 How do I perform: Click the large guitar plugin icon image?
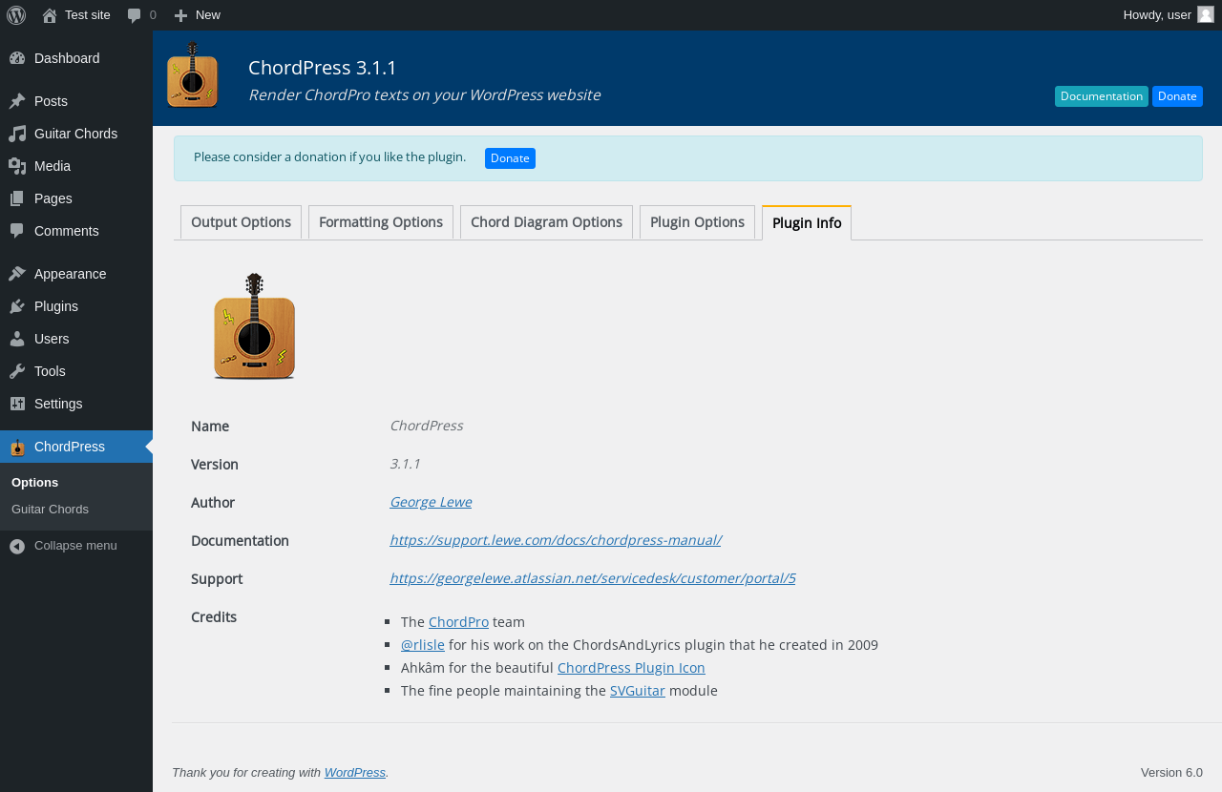[254, 326]
